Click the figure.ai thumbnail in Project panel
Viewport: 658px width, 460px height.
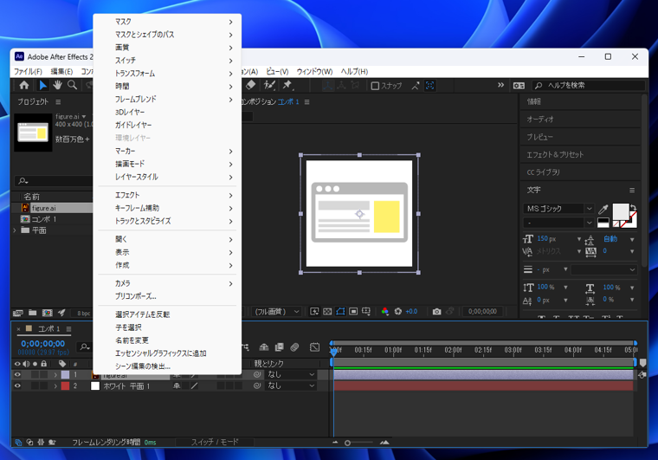(33, 133)
